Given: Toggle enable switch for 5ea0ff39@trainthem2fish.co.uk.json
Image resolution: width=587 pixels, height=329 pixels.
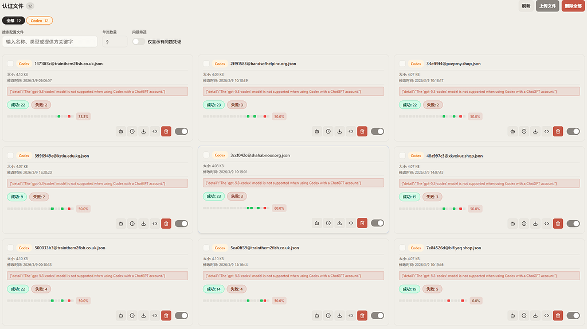Looking at the screenshot, I should (377, 315).
